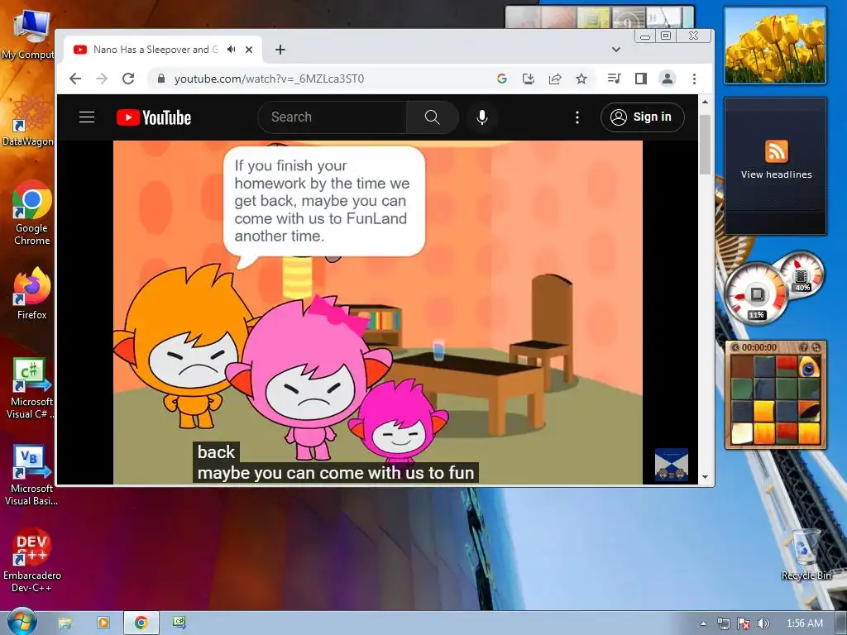Select the youtube.com URL address bar
This screenshot has width=847, height=635.
pos(269,79)
